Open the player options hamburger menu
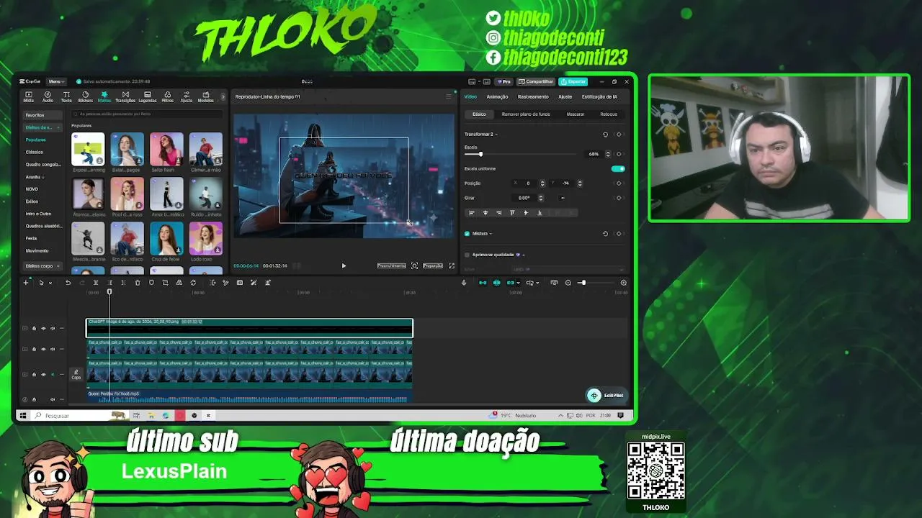 click(448, 96)
